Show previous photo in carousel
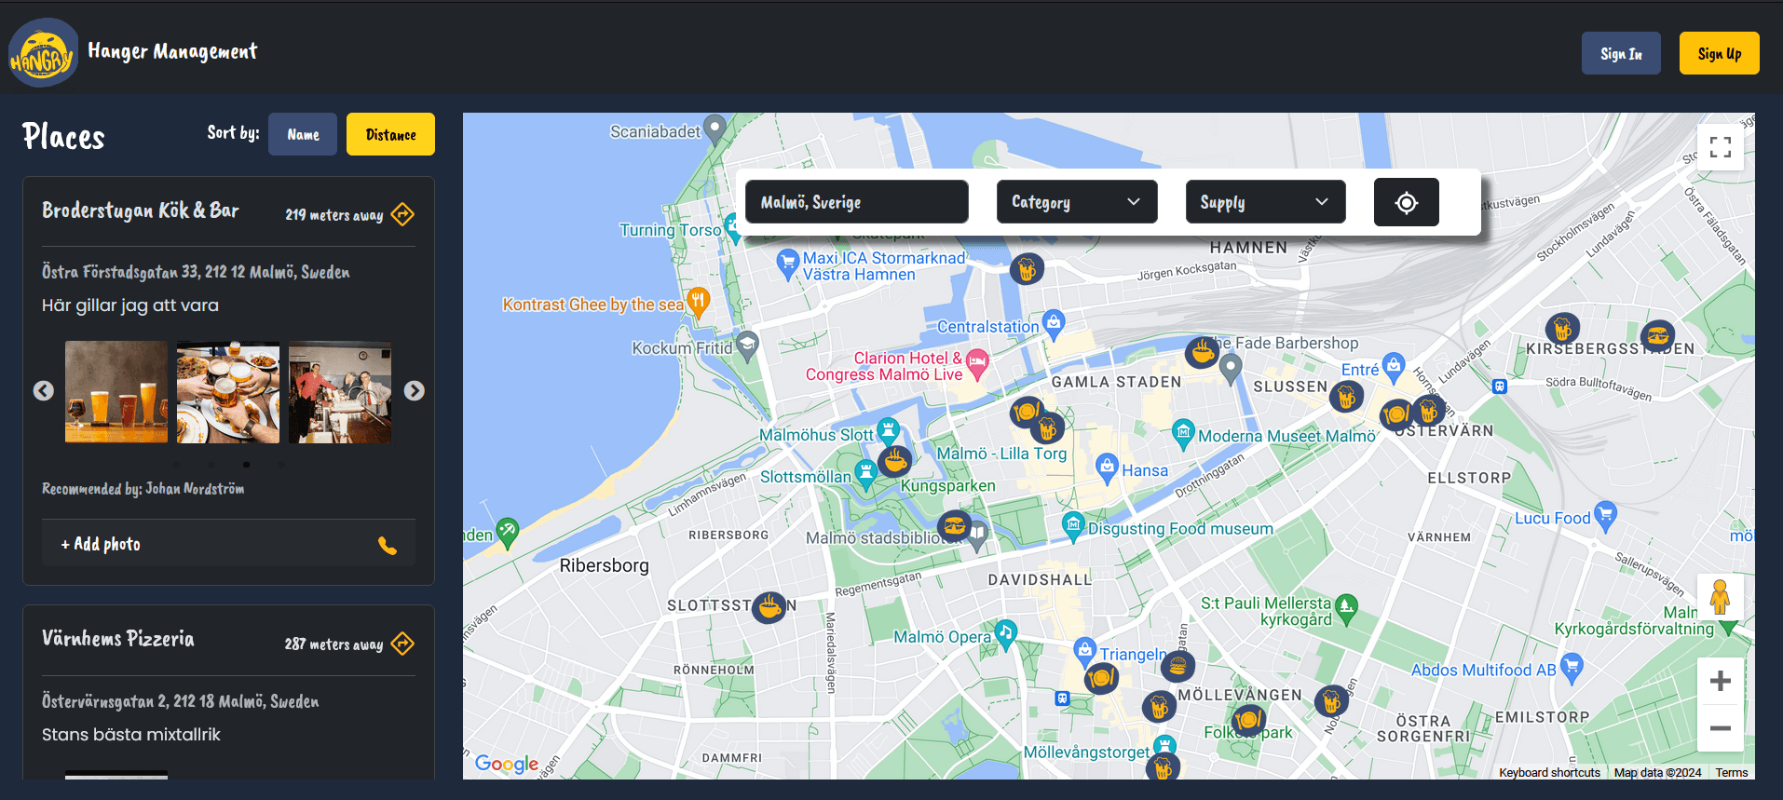Viewport: 1783px width, 800px height. (44, 391)
